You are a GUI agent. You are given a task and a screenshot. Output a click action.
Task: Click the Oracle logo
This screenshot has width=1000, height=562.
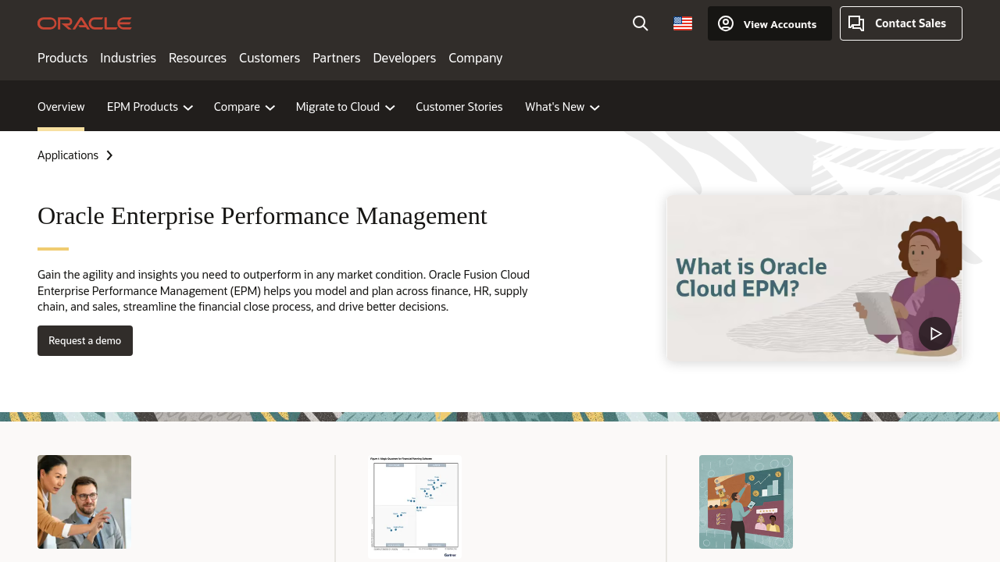[84, 23]
